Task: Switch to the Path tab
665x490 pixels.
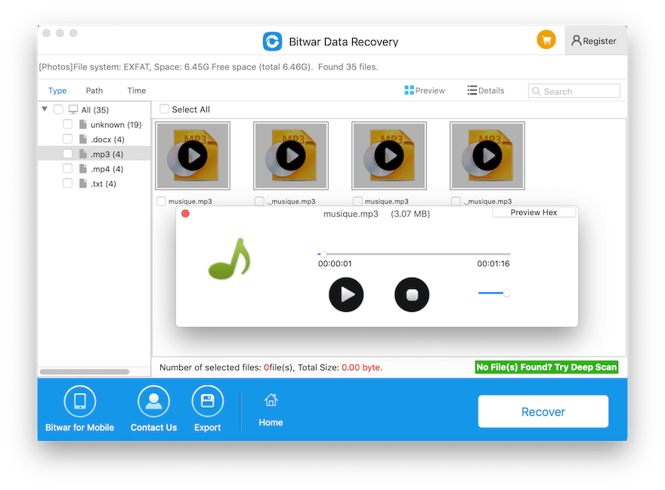Action: [x=94, y=91]
